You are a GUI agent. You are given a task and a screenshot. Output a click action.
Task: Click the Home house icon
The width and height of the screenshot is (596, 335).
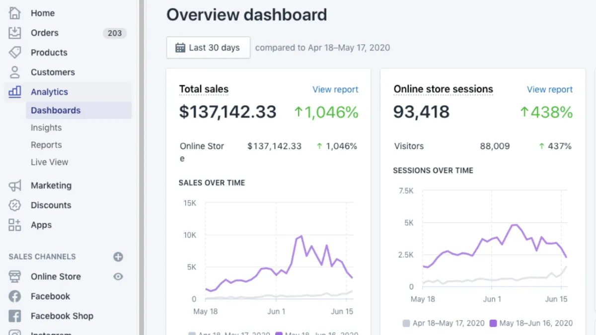click(x=15, y=13)
